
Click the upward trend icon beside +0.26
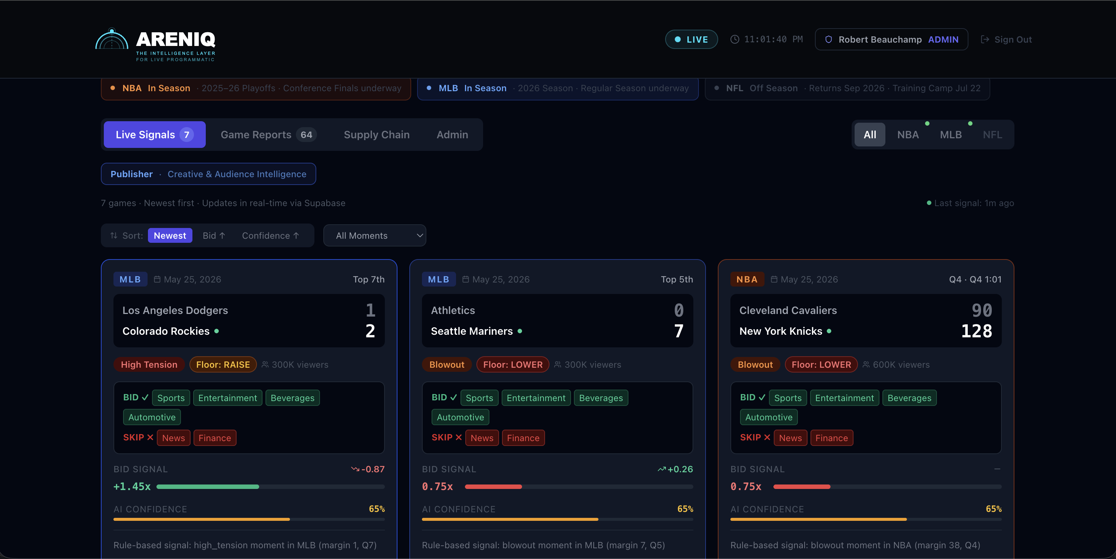coord(661,469)
